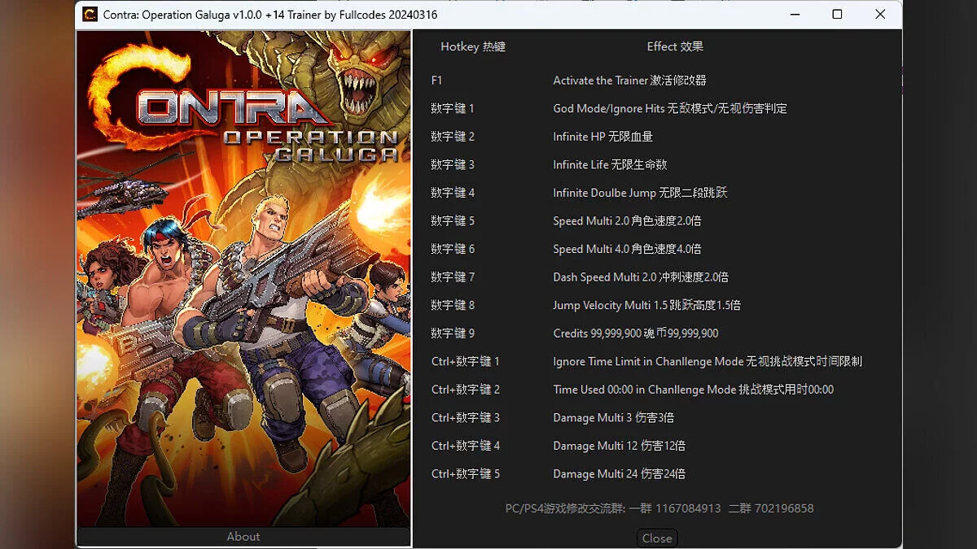Image resolution: width=977 pixels, height=549 pixels.
Task: Enable Damage Multi 12 cheat
Action: [x=619, y=446]
